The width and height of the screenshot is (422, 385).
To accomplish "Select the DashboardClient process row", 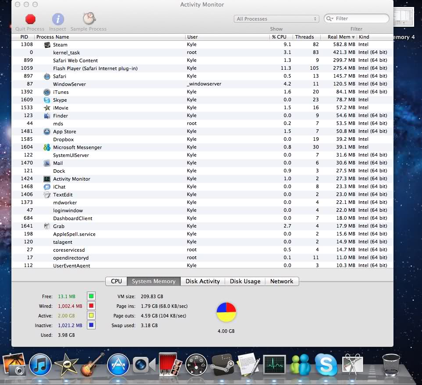I will pyautogui.click(x=202, y=218).
